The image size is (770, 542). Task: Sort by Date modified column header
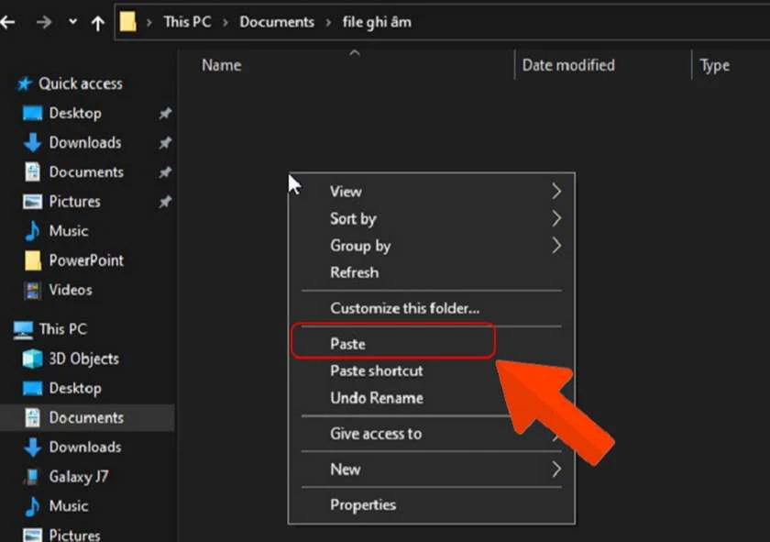click(568, 65)
